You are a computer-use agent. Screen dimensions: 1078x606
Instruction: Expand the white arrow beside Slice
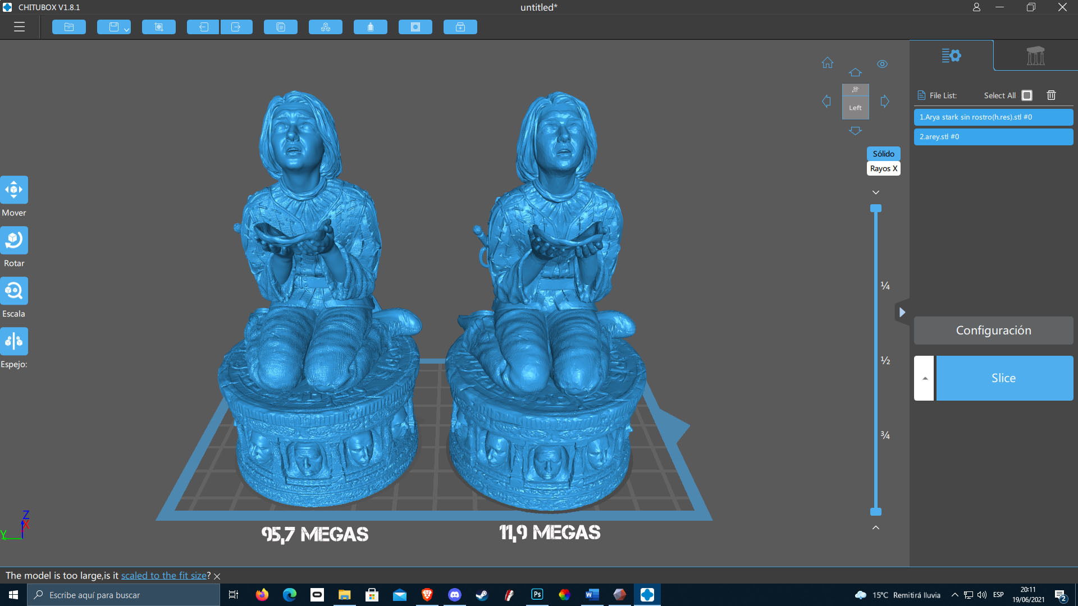[924, 378]
